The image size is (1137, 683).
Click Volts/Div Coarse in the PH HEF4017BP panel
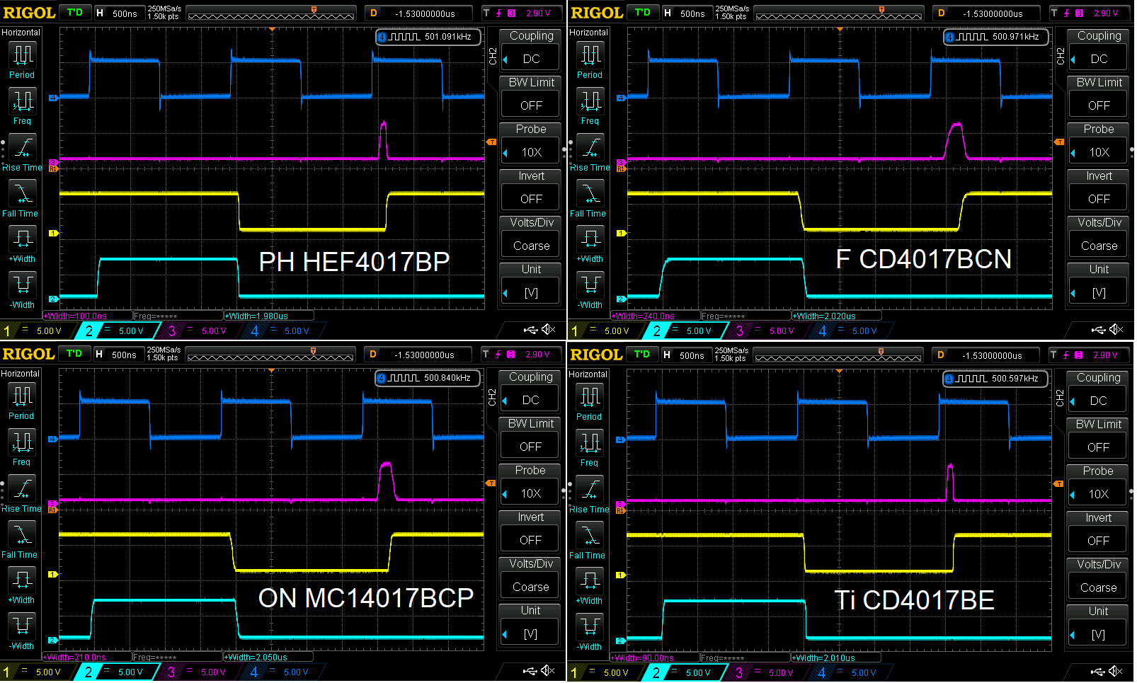click(x=531, y=237)
